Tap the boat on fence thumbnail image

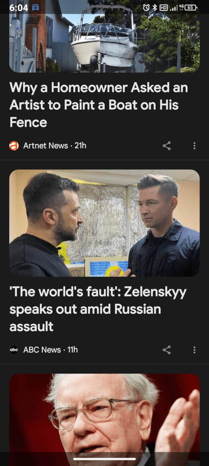pos(105,36)
